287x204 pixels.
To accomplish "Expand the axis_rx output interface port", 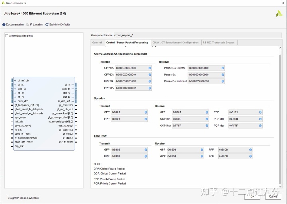I will (x=73, y=89).
